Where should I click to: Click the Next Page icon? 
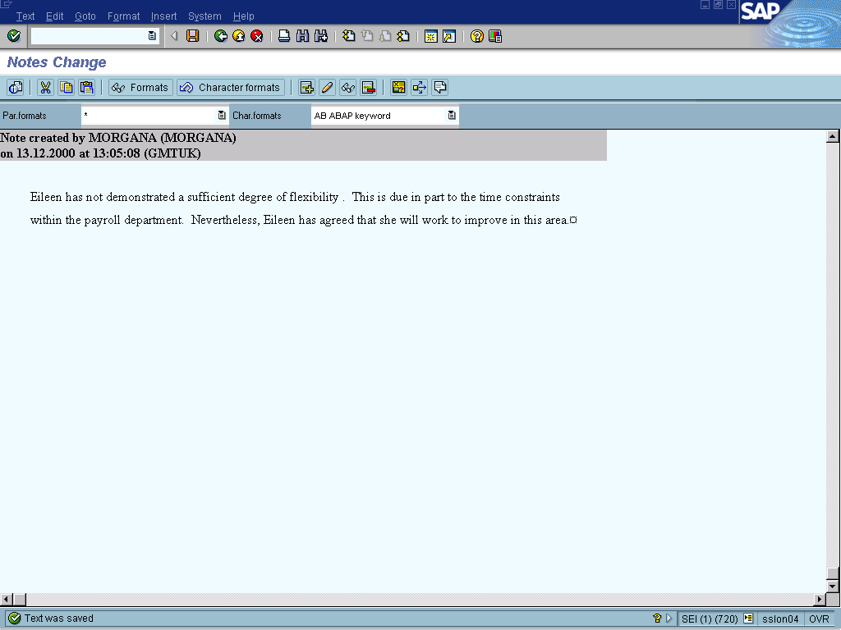pos(385,36)
